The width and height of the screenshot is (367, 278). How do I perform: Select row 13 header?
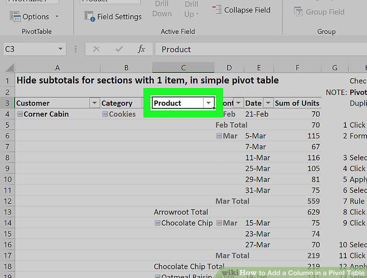click(x=7, y=212)
